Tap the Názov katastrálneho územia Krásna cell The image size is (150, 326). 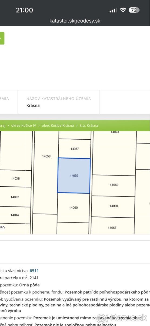pyautogui.click(x=59, y=102)
